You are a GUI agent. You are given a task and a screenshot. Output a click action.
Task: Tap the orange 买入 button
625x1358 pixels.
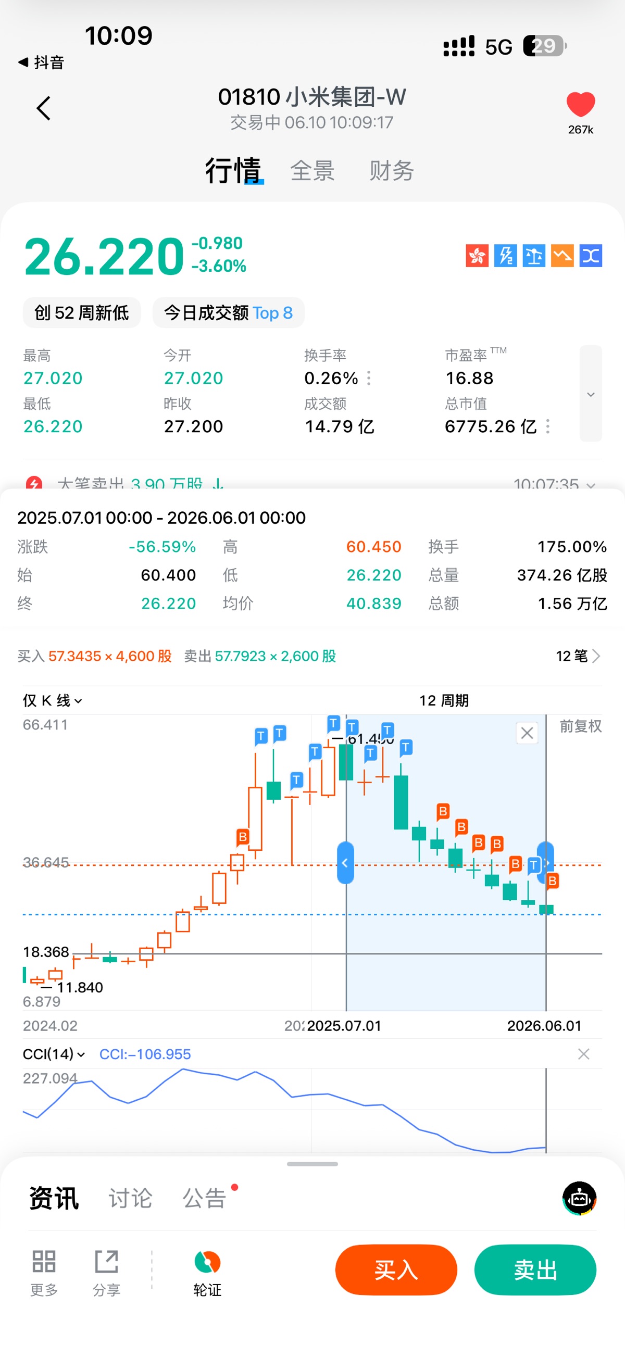coord(396,1269)
